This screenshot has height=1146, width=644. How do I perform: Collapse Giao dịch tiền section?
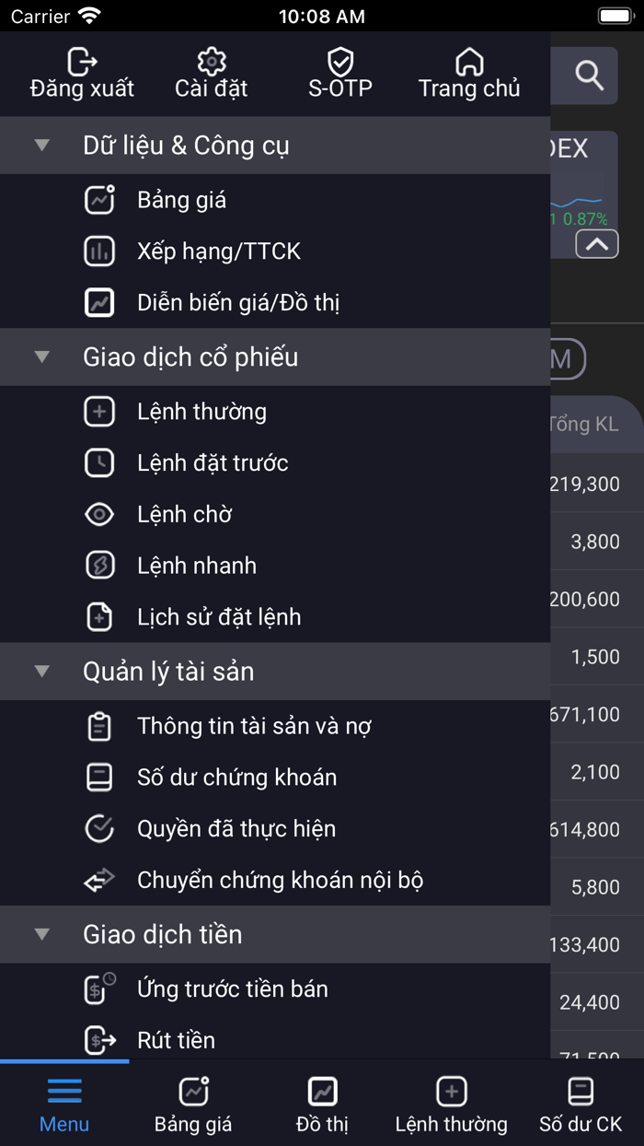pyautogui.click(x=40, y=933)
